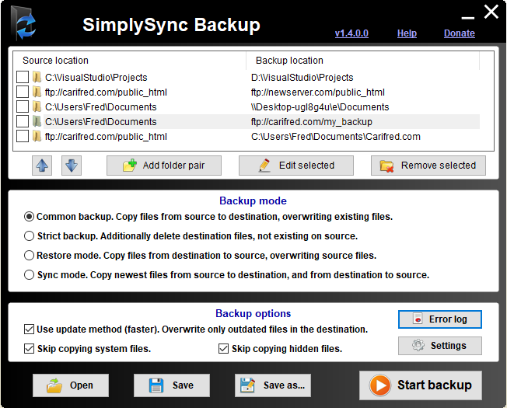The image size is (507, 408).
Task: Tick checkbox for Desktop-ugl8g4u Documents pair
Action: pyautogui.click(x=23, y=107)
